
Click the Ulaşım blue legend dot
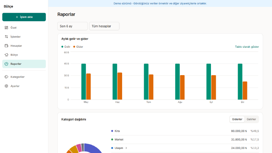click(x=112, y=148)
